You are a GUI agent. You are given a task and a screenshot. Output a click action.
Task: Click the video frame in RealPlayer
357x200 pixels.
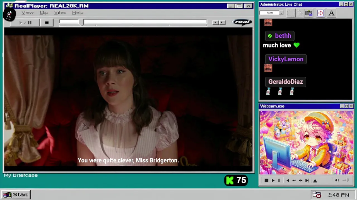pos(128,101)
